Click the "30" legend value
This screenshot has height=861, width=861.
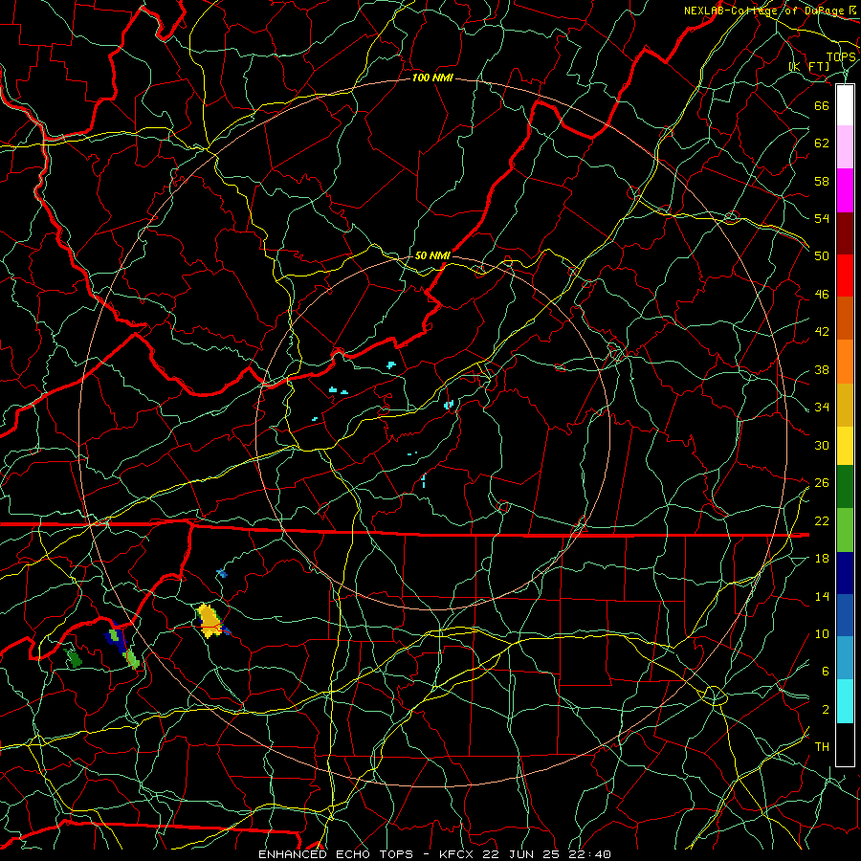click(822, 445)
